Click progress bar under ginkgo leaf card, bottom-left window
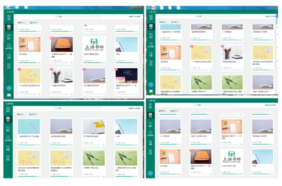Screen dimensions: 282x186 92,145
